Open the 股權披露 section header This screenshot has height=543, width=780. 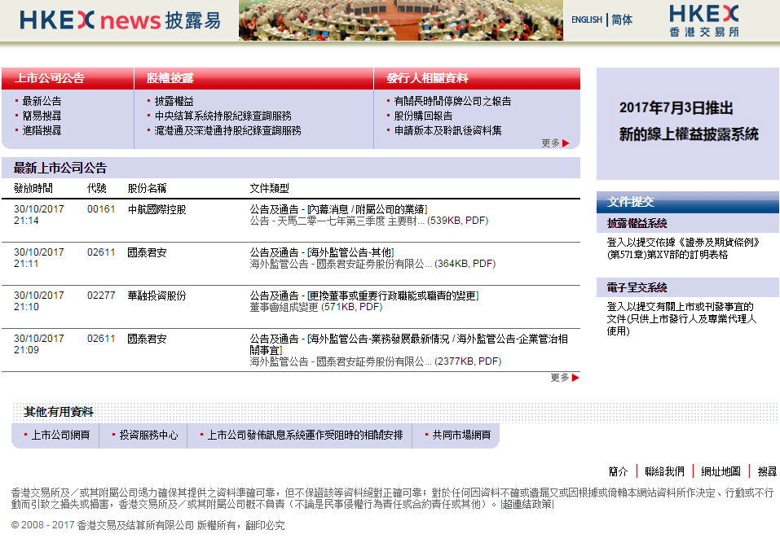tap(170, 78)
